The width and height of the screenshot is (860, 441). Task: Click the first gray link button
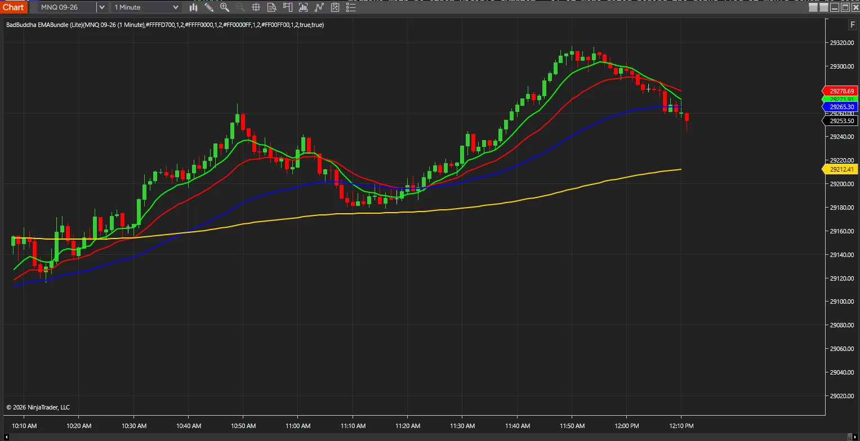coord(813,7)
